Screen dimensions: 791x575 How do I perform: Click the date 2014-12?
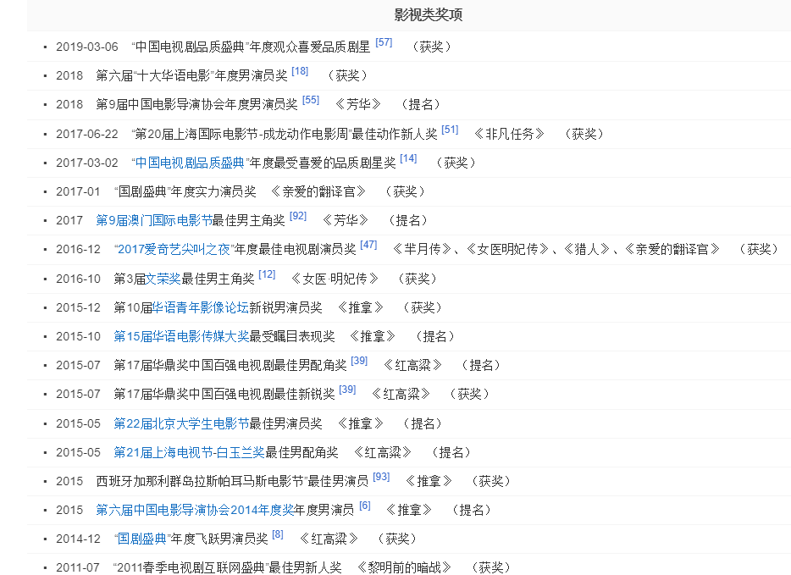tap(78, 539)
